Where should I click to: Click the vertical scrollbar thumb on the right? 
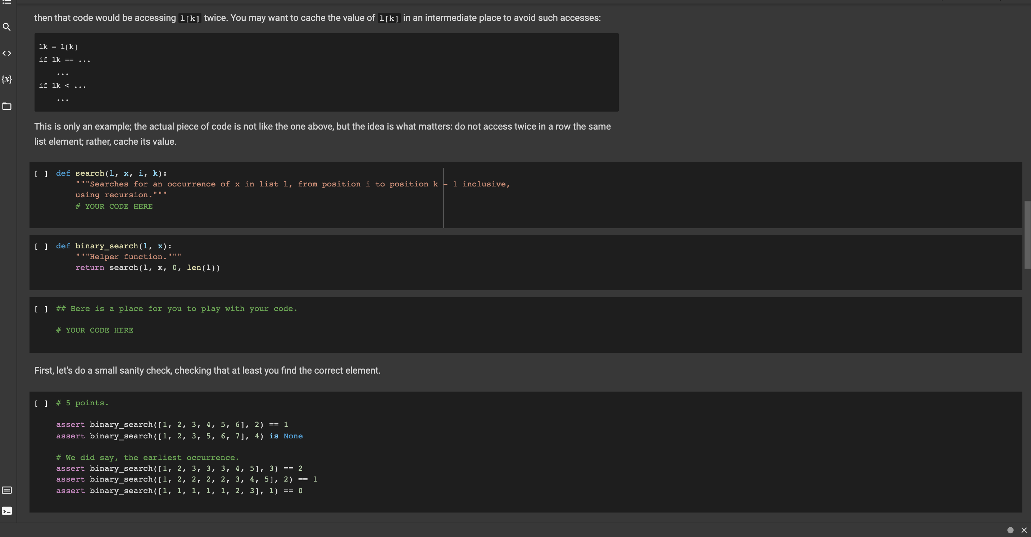(1027, 235)
